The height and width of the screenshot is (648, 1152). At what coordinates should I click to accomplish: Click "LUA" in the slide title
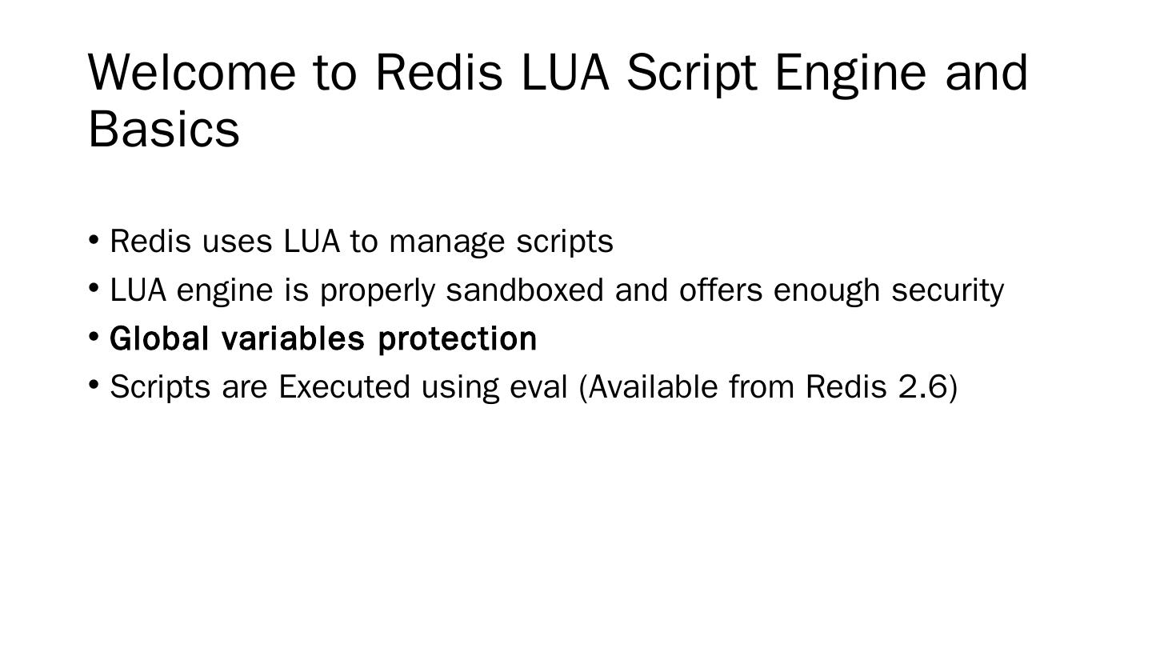(x=565, y=73)
